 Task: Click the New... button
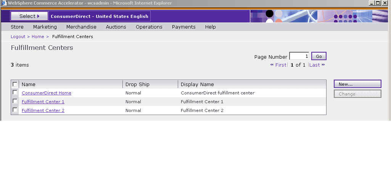(x=357, y=84)
